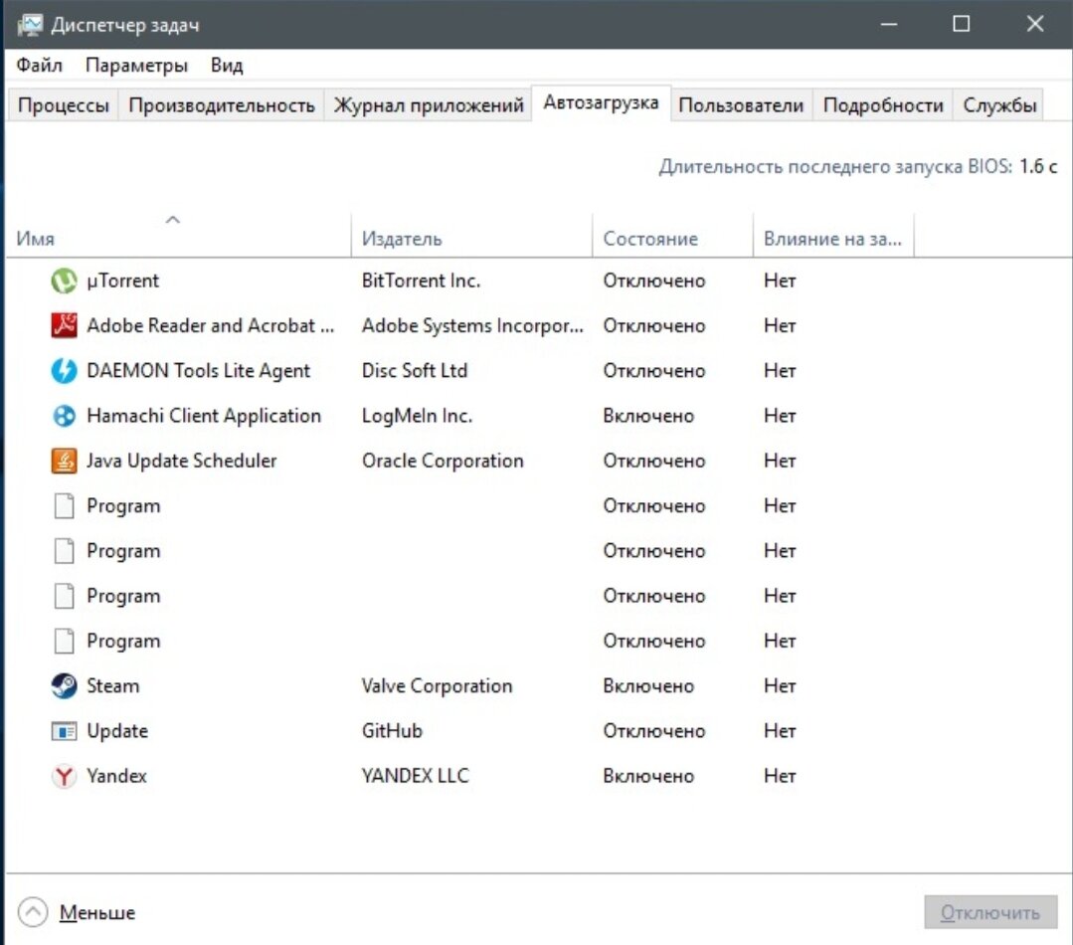Click the Отключить button
The height and width of the screenshot is (945, 1073).
[990, 912]
